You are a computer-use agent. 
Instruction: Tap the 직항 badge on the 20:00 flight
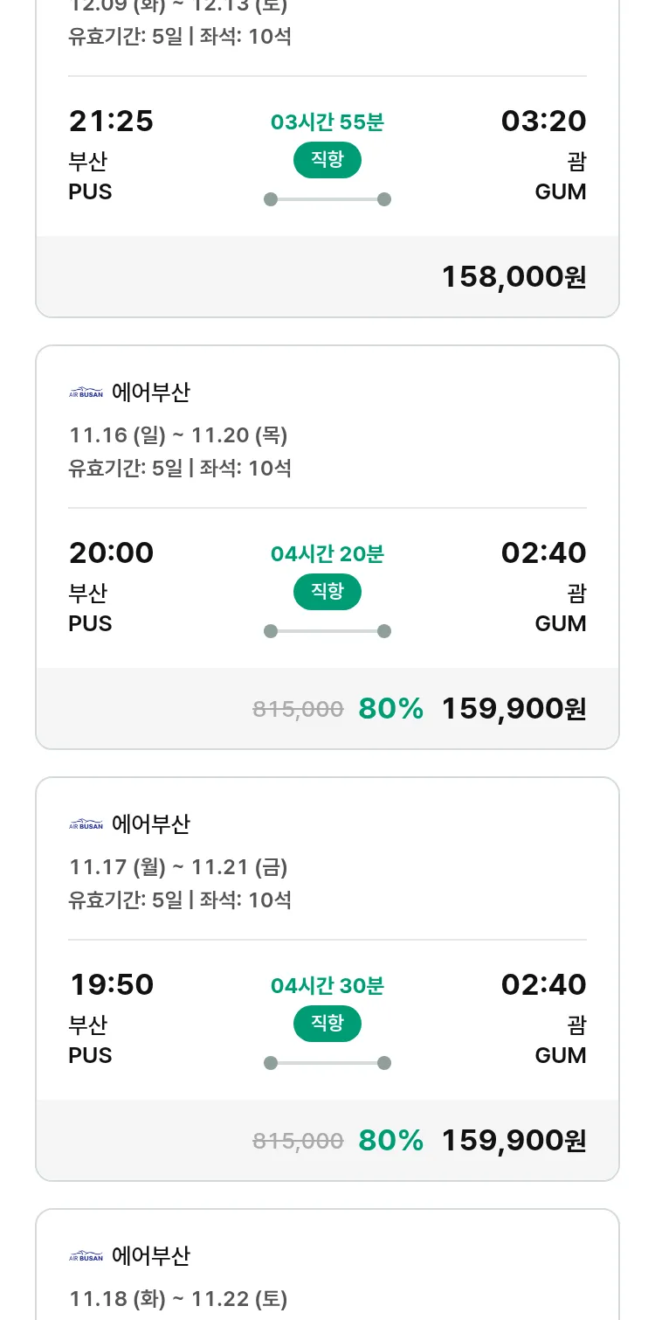[x=327, y=592]
